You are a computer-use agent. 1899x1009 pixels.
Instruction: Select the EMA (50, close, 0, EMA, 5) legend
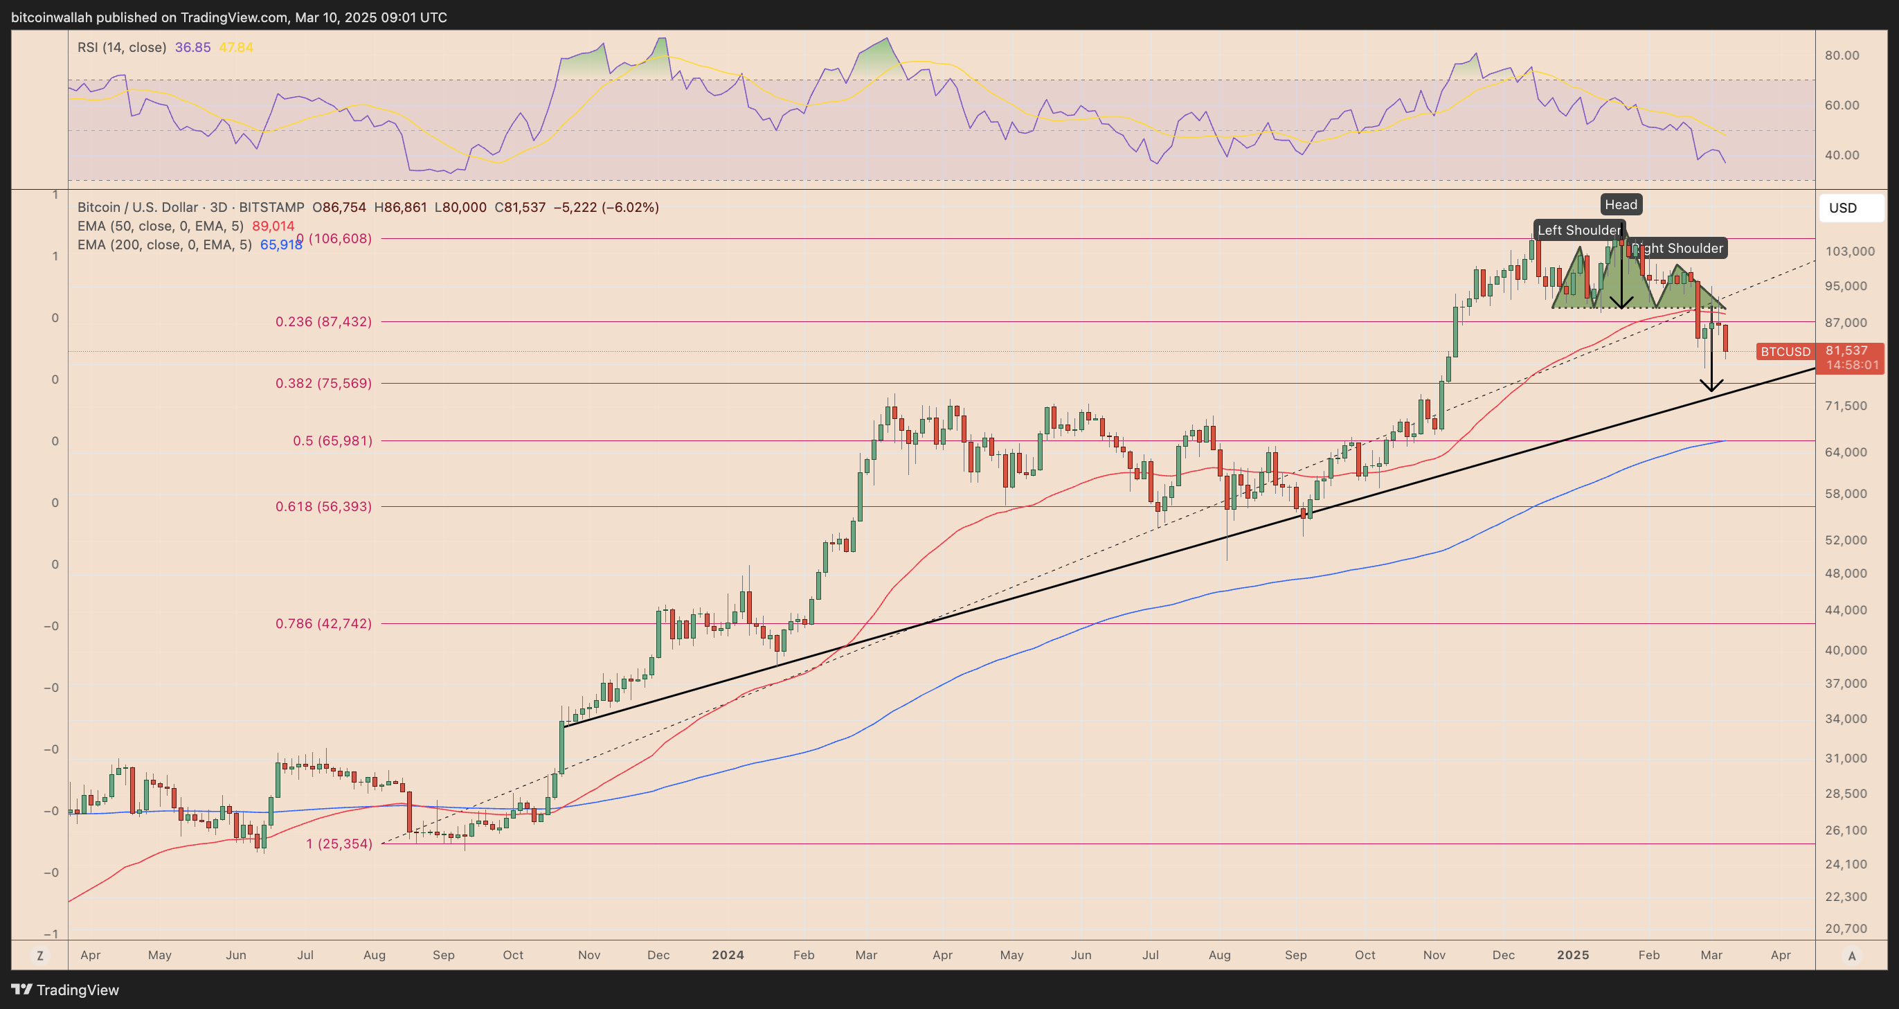[160, 226]
